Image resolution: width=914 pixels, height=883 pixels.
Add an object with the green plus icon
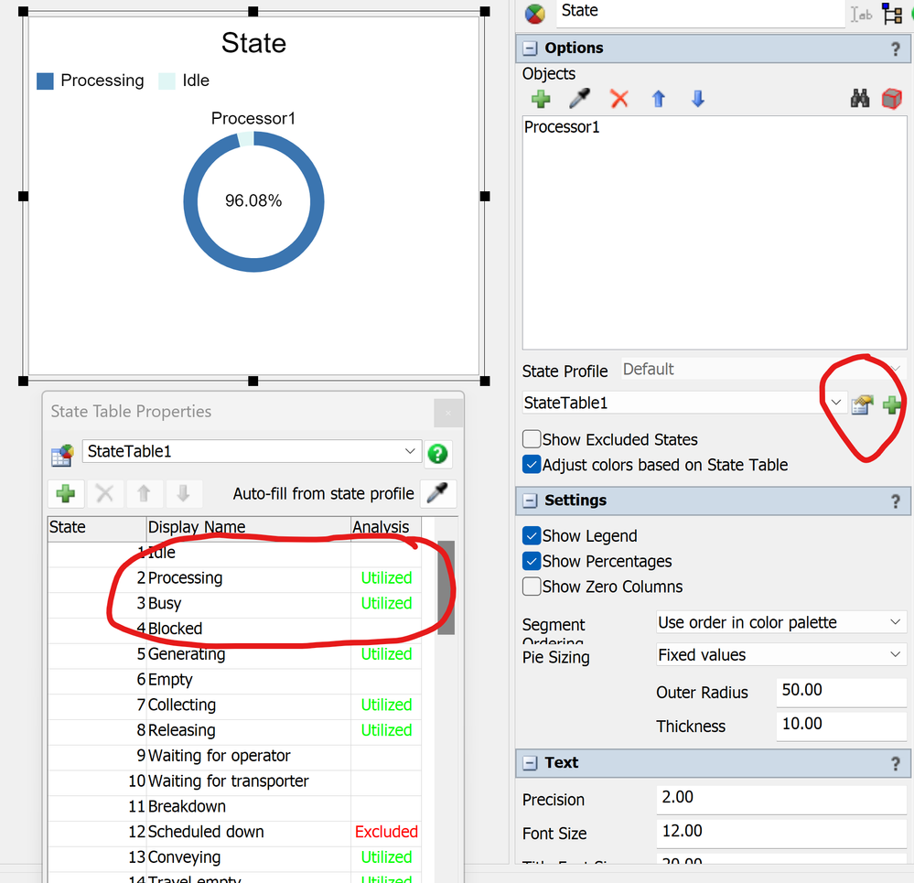pos(541,99)
